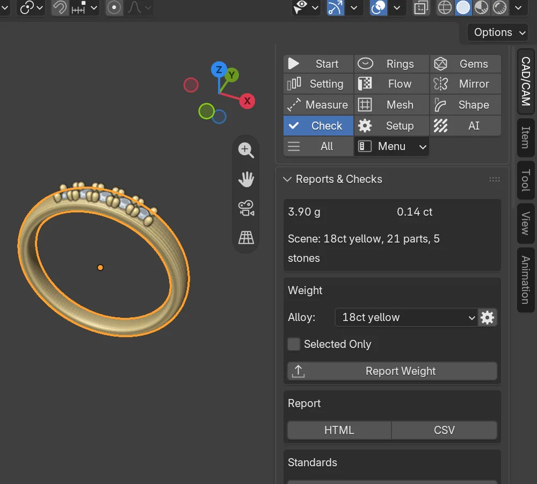Click the negative X axis red circle

(x=191, y=85)
